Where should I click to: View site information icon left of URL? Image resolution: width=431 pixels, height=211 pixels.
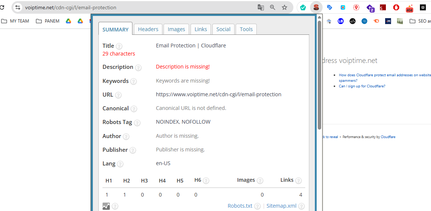[18, 7]
